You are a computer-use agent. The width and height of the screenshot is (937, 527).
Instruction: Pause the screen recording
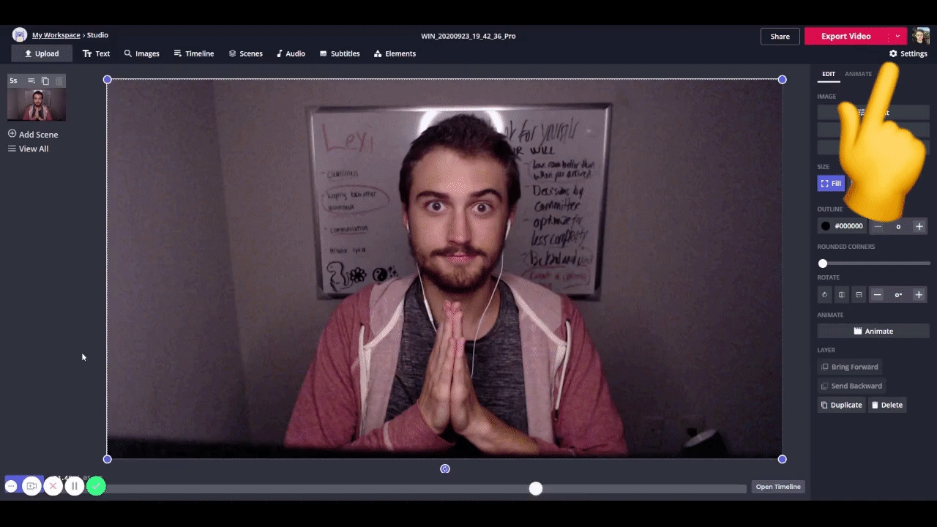click(x=74, y=486)
